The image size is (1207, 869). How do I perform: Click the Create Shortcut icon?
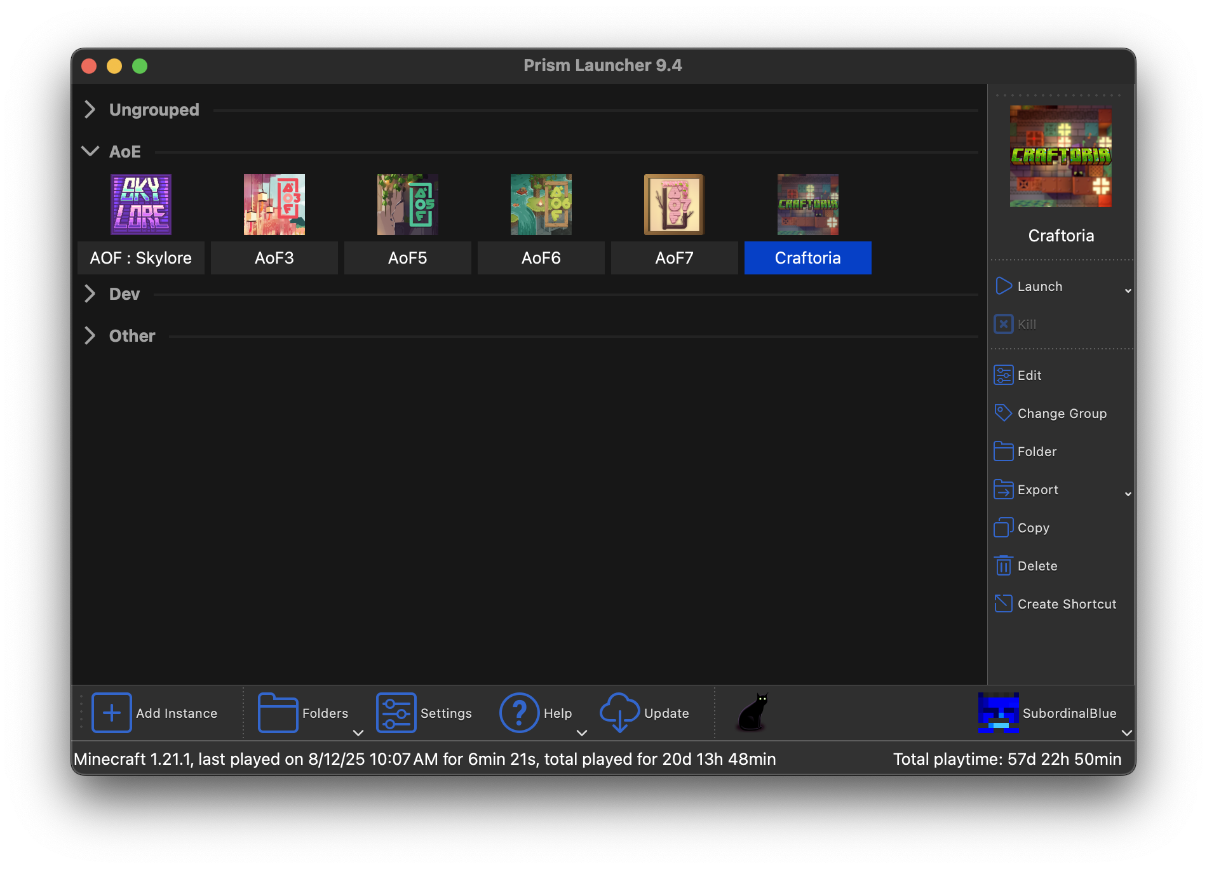pos(1004,604)
